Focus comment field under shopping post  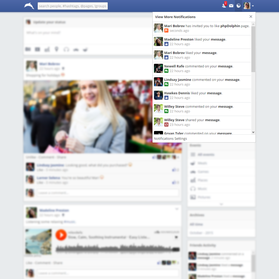(x=108, y=193)
